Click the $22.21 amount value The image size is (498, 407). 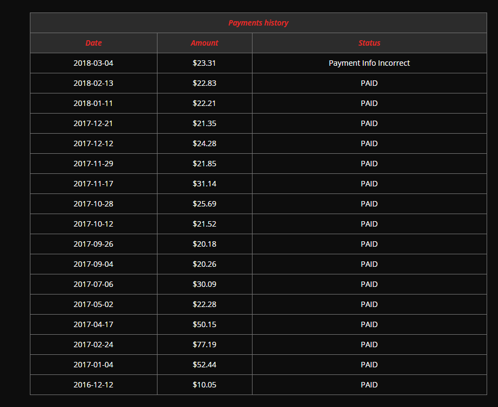(x=204, y=103)
